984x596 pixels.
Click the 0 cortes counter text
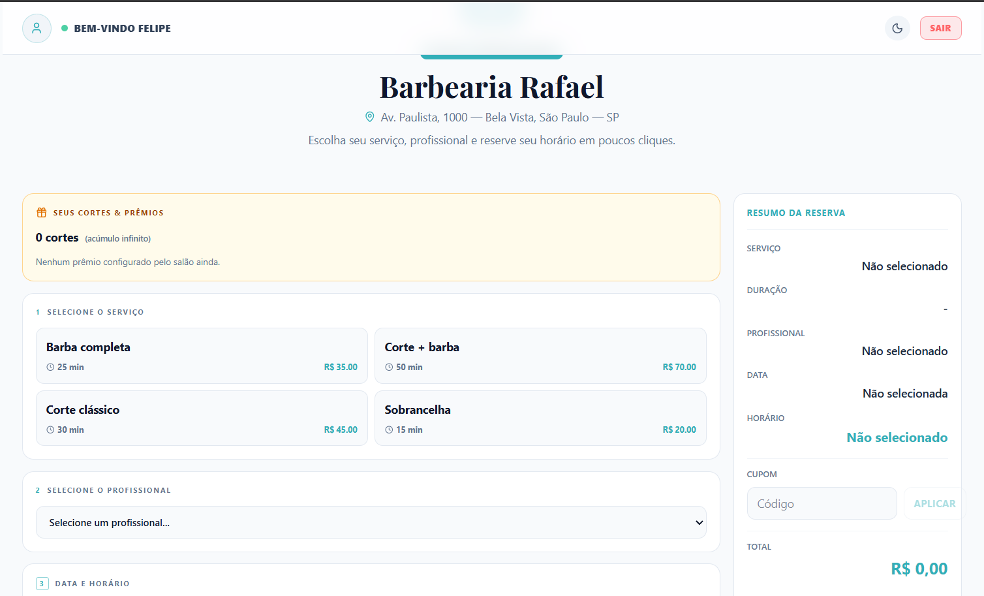click(x=57, y=238)
